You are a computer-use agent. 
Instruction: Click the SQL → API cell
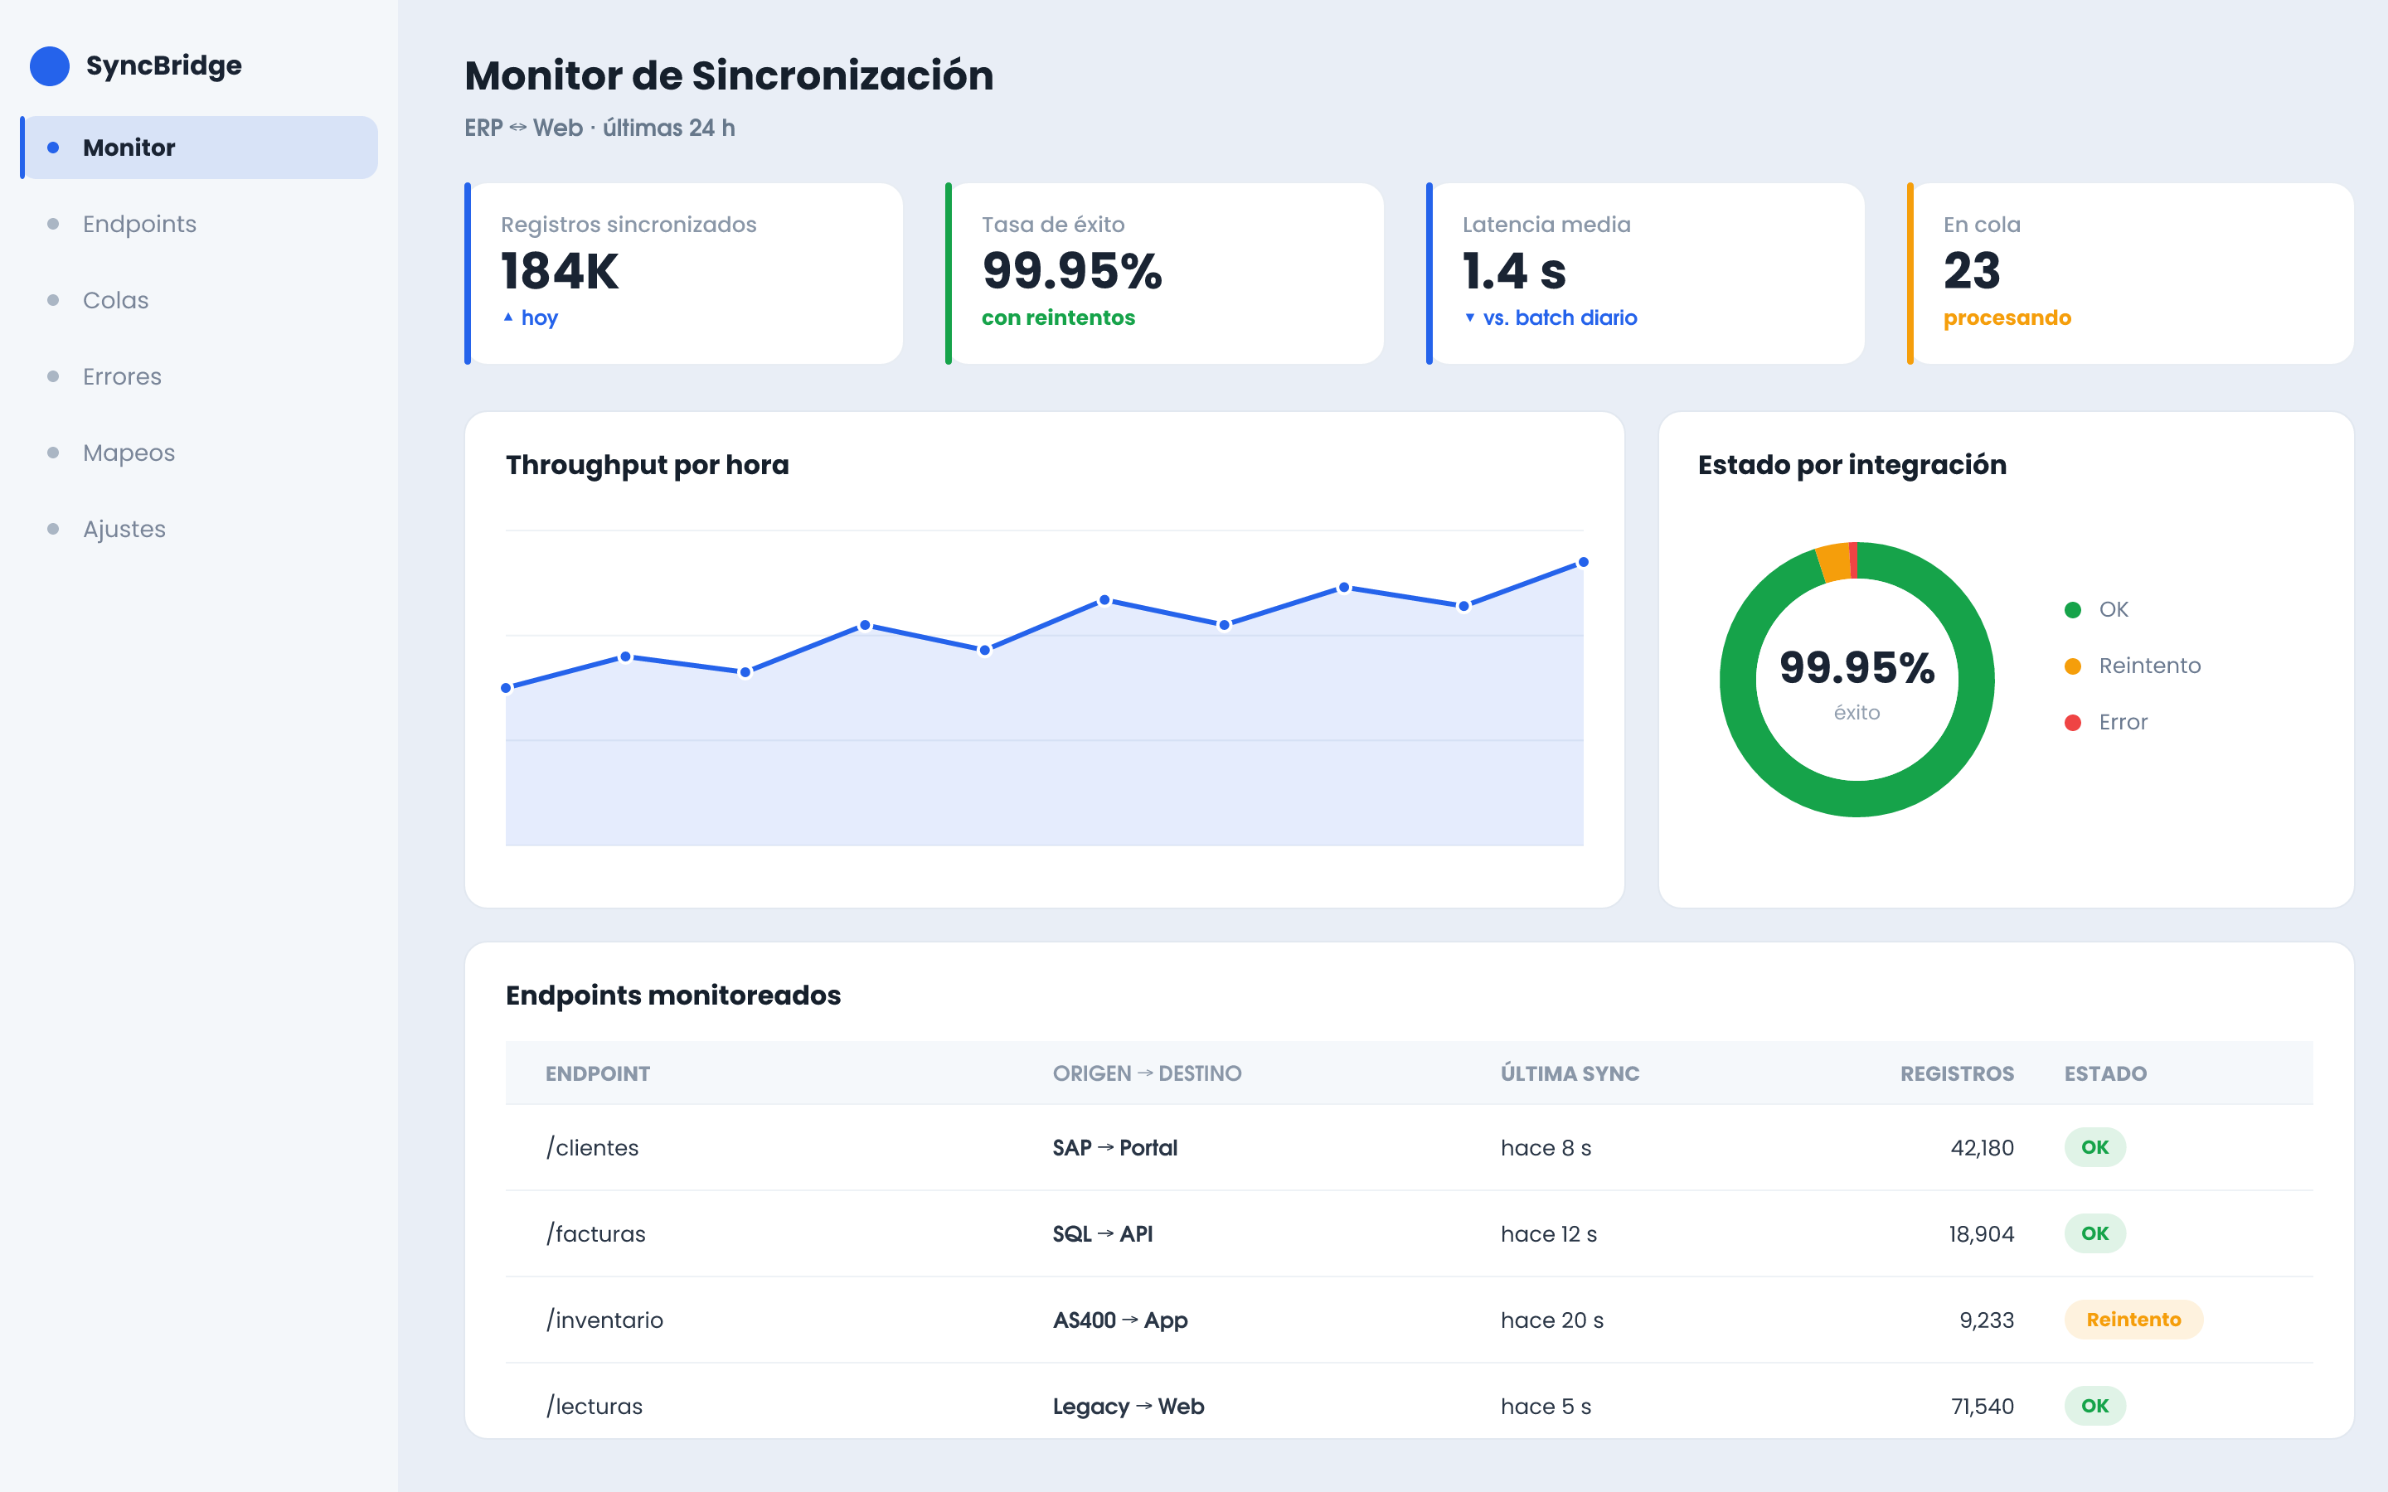(x=1102, y=1233)
